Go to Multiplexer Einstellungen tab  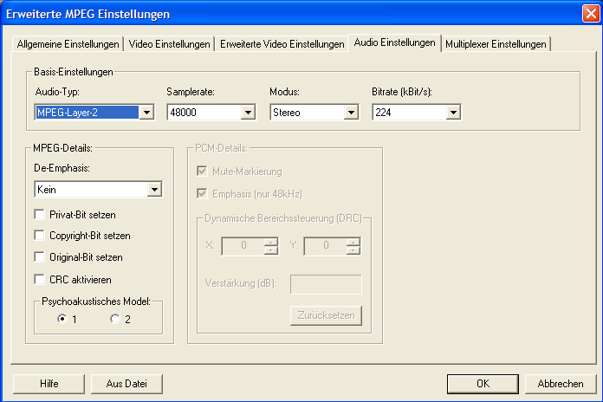[x=496, y=44]
